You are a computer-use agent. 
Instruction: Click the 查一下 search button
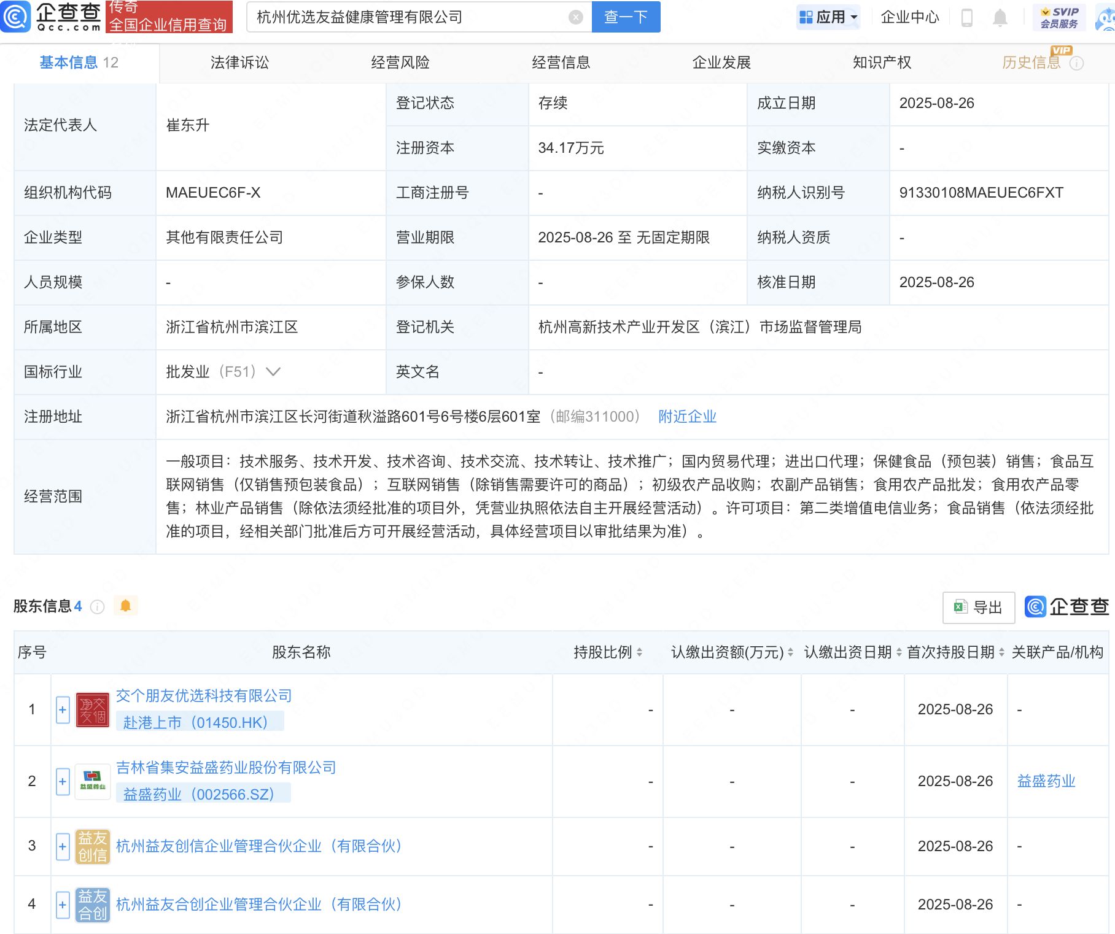click(x=626, y=17)
